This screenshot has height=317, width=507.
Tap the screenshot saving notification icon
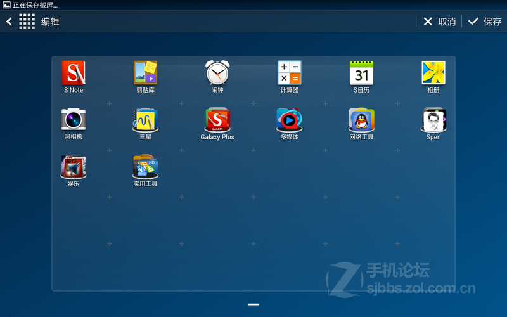pyautogui.click(x=6, y=5)
